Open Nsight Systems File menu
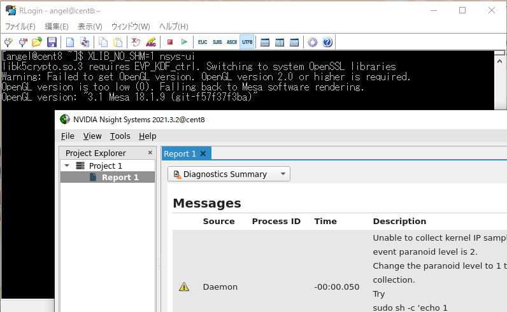 (68, 136)
